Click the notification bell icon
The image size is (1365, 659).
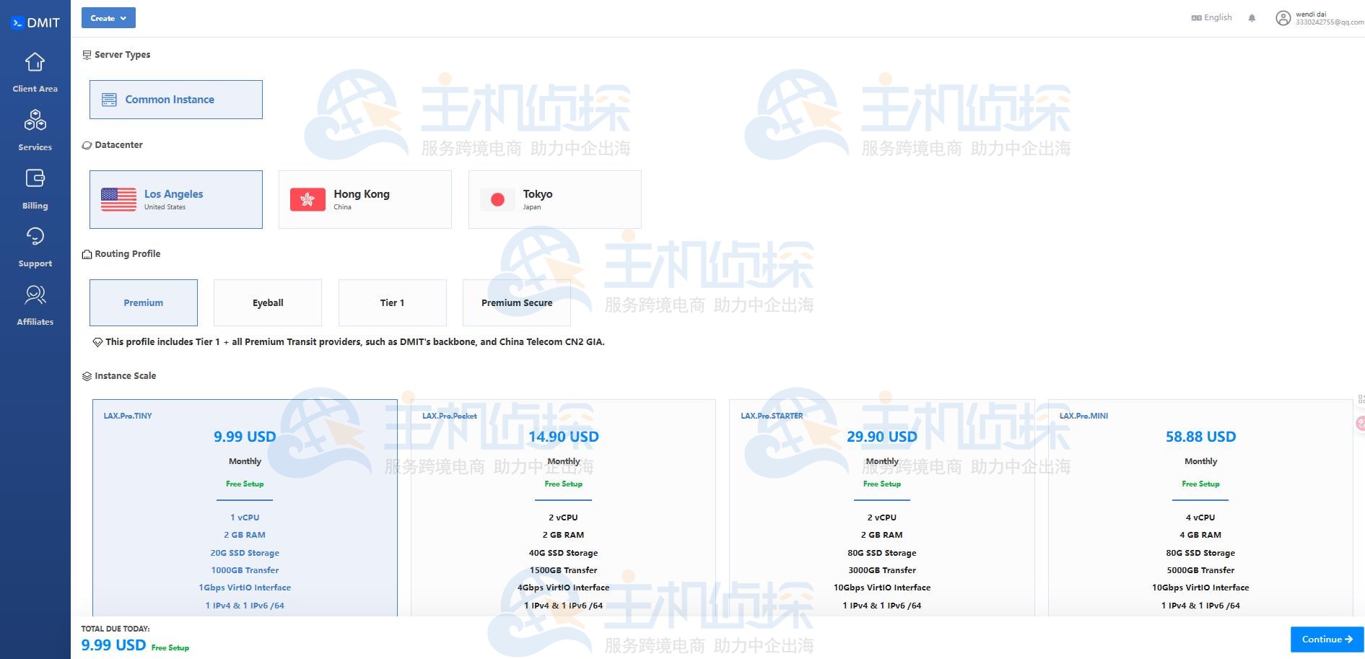click(1252, 18)
